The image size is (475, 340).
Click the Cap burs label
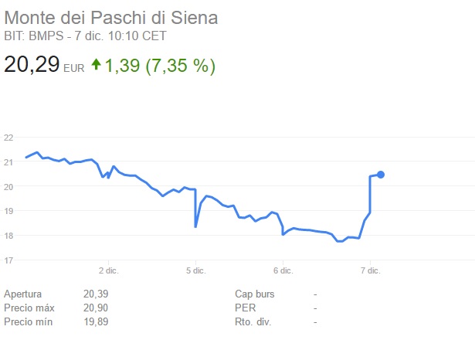pos(255,294)
